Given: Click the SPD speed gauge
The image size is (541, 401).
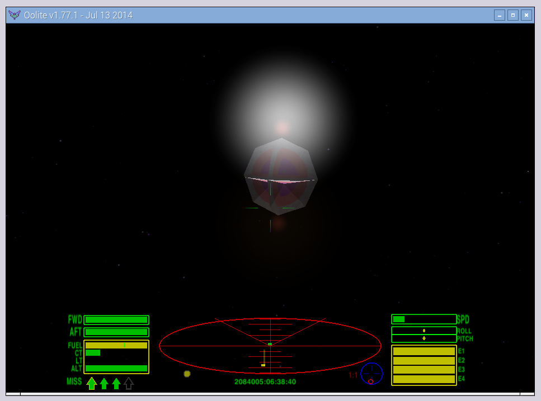Looking at the screenshot, I should [x=424, y=319].
